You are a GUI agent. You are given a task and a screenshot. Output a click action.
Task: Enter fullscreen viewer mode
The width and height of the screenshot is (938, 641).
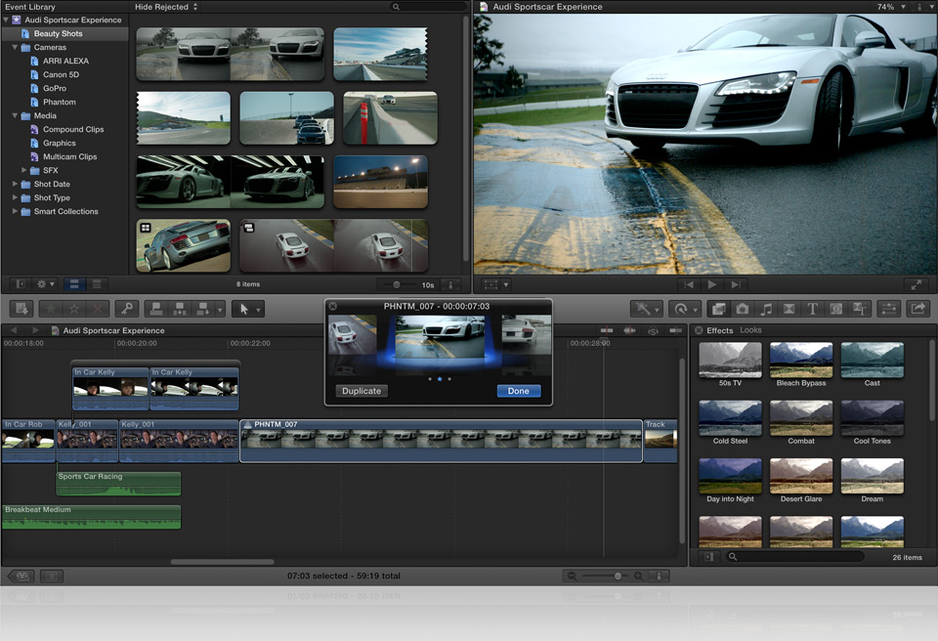coord(916,285)
